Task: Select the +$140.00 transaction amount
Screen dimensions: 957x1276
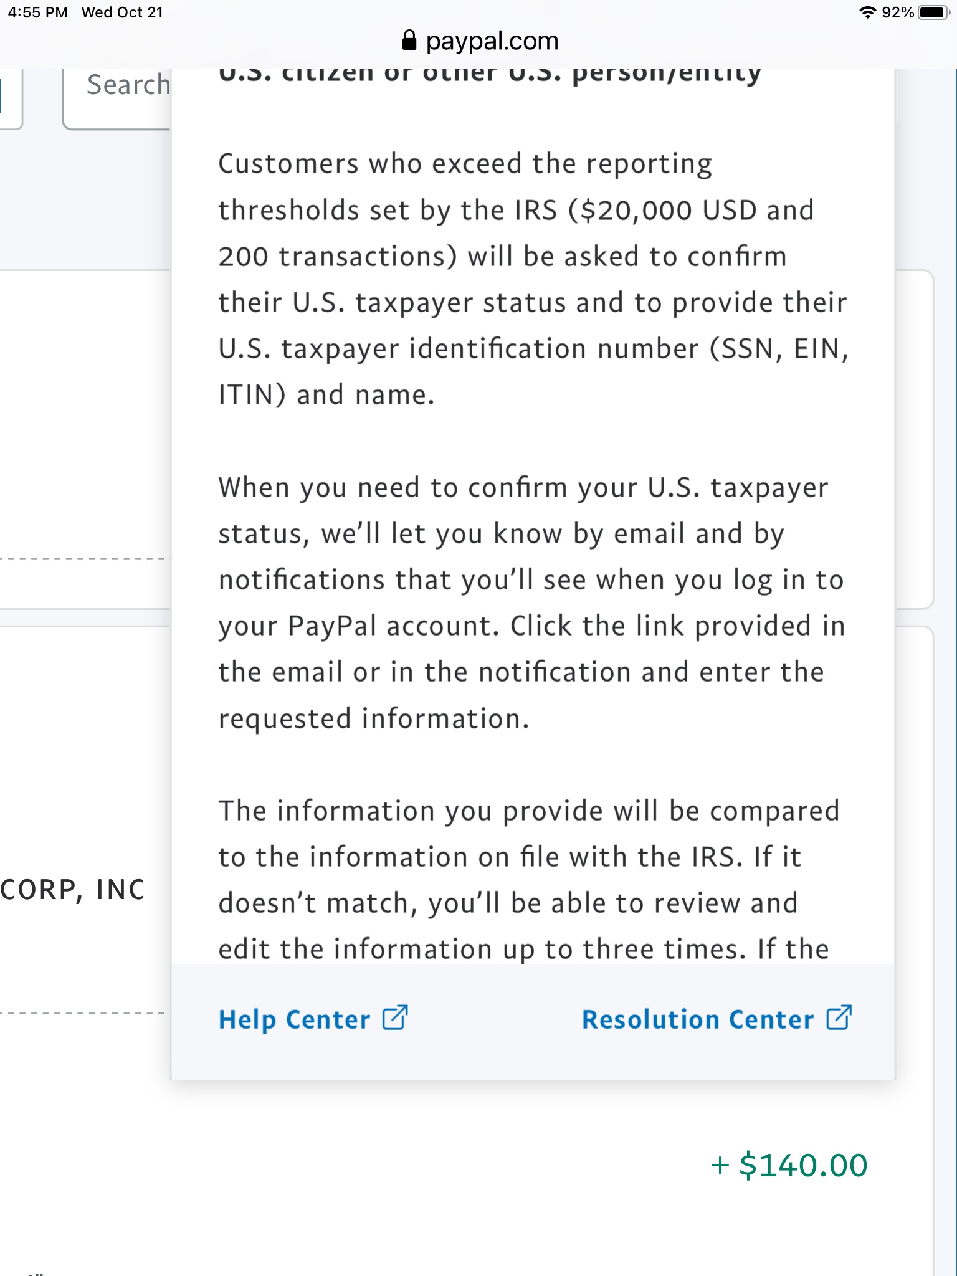Action: [x=789, y=1166]
